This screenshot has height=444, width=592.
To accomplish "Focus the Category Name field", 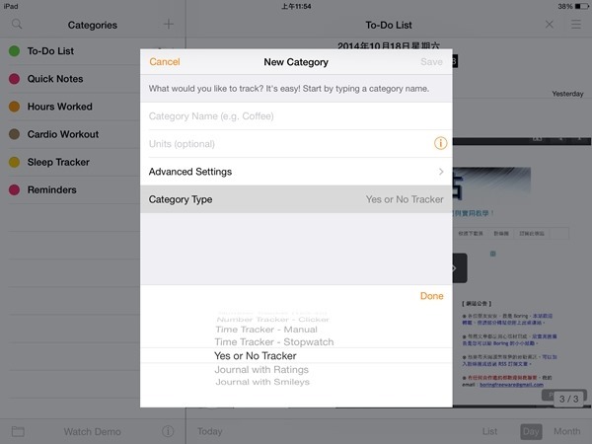I will [296, 115].
